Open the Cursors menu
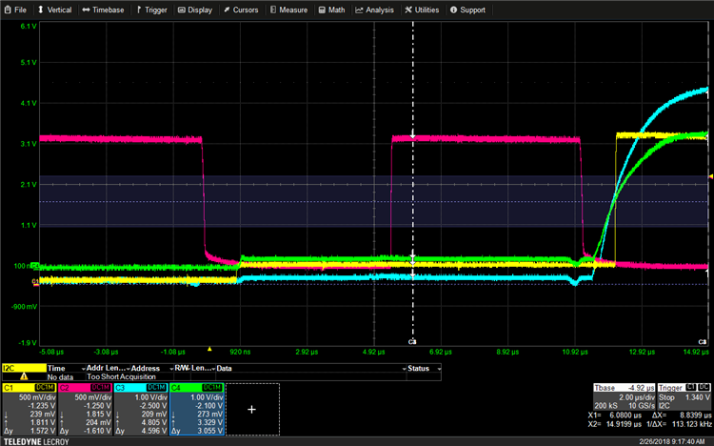Screen dimensions: 714x446 coord(242,10)
